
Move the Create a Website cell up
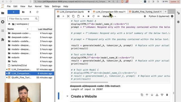tap(147, 95)
